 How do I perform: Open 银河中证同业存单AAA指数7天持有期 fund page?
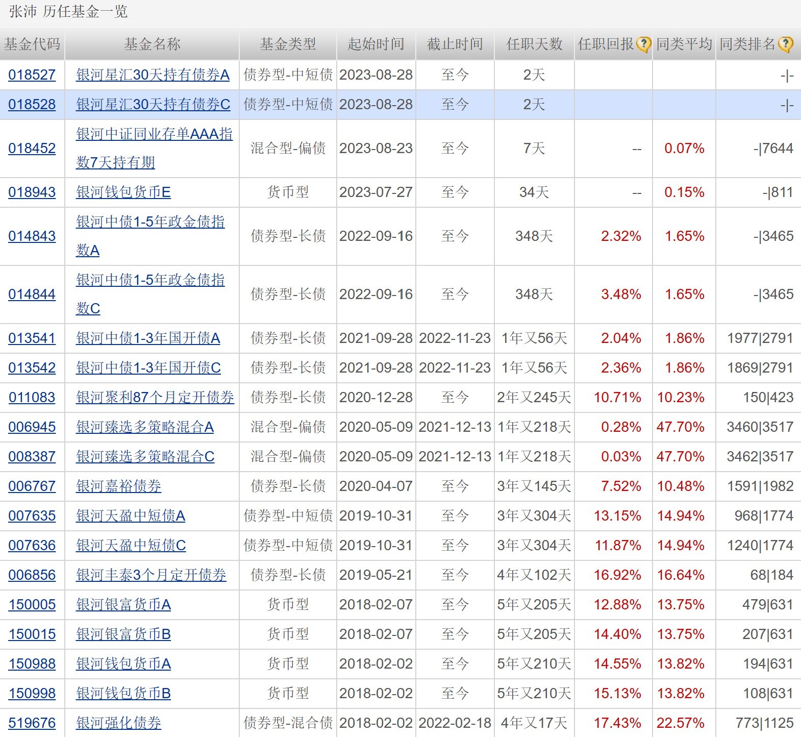[154, 149]
